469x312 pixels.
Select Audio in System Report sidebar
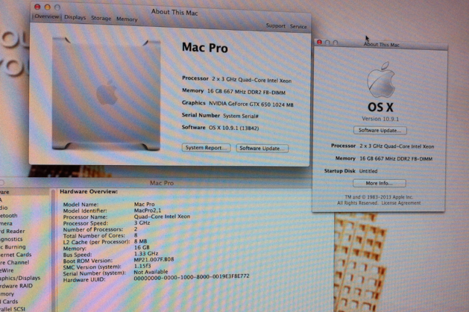(x=4, y=207)
